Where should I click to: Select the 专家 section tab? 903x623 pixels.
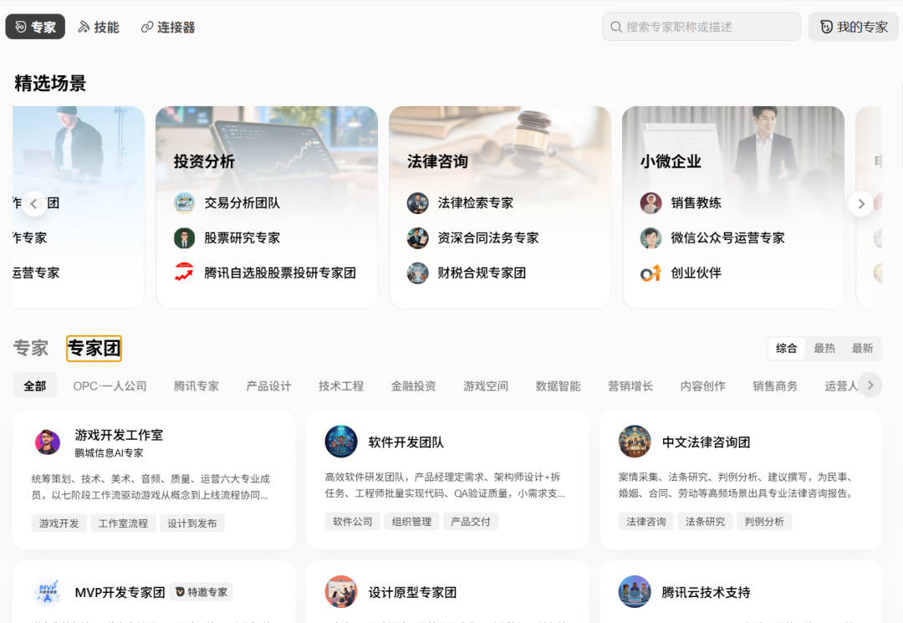pyautogui.click(x=31, y=349)
